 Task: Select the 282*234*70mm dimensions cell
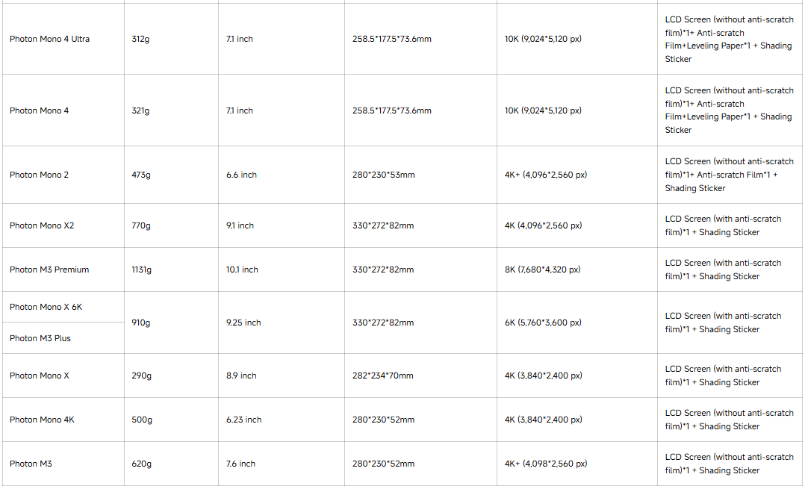(383, 376)
